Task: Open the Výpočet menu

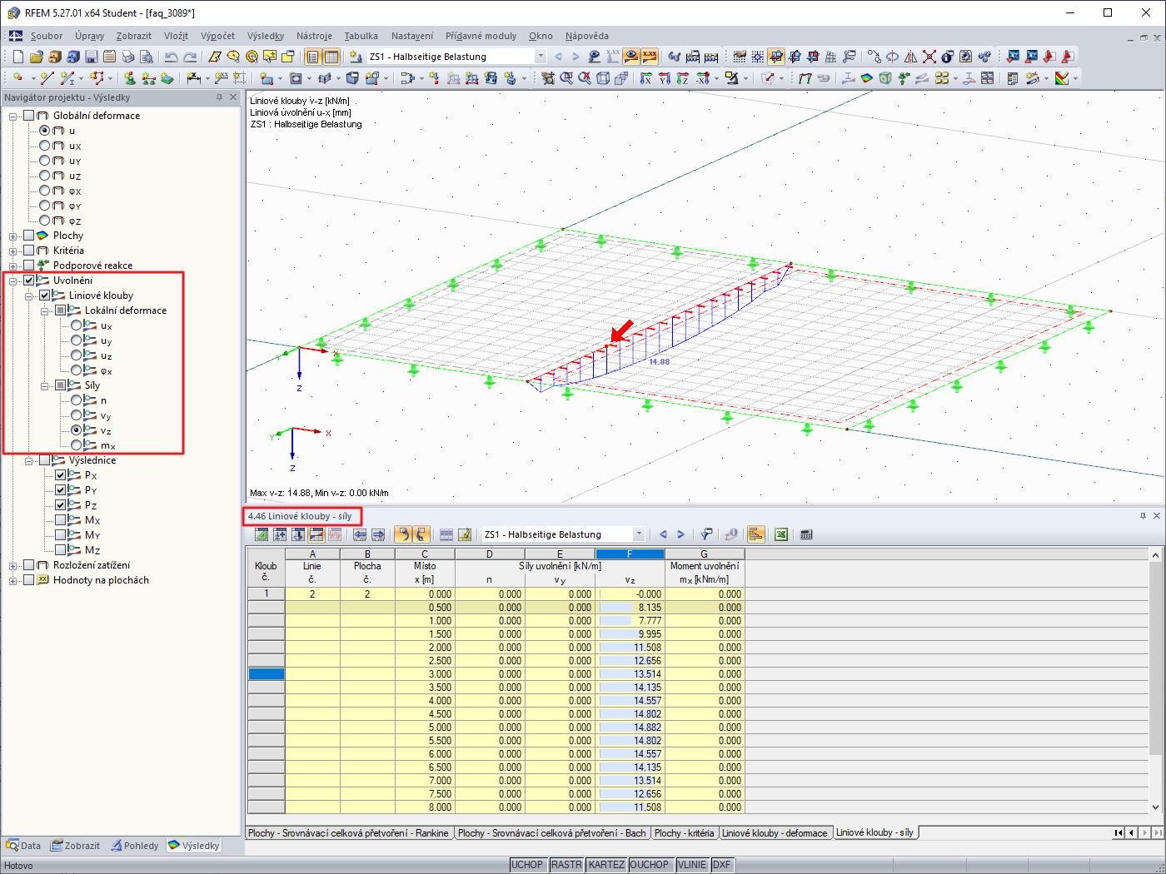Action: 217,36
